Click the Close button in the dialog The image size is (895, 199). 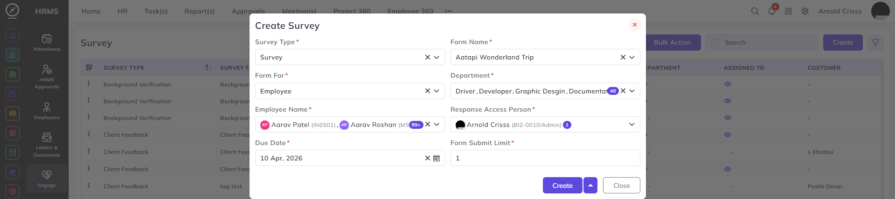pos(622,185)
